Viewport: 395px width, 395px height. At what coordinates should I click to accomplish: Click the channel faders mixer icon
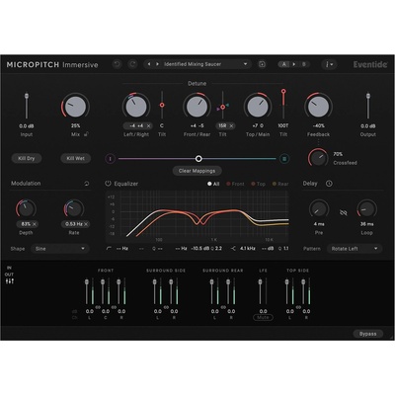[x=10, y=281]
